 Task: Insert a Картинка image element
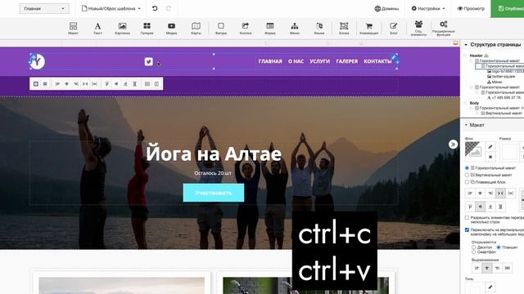[122, 29]
